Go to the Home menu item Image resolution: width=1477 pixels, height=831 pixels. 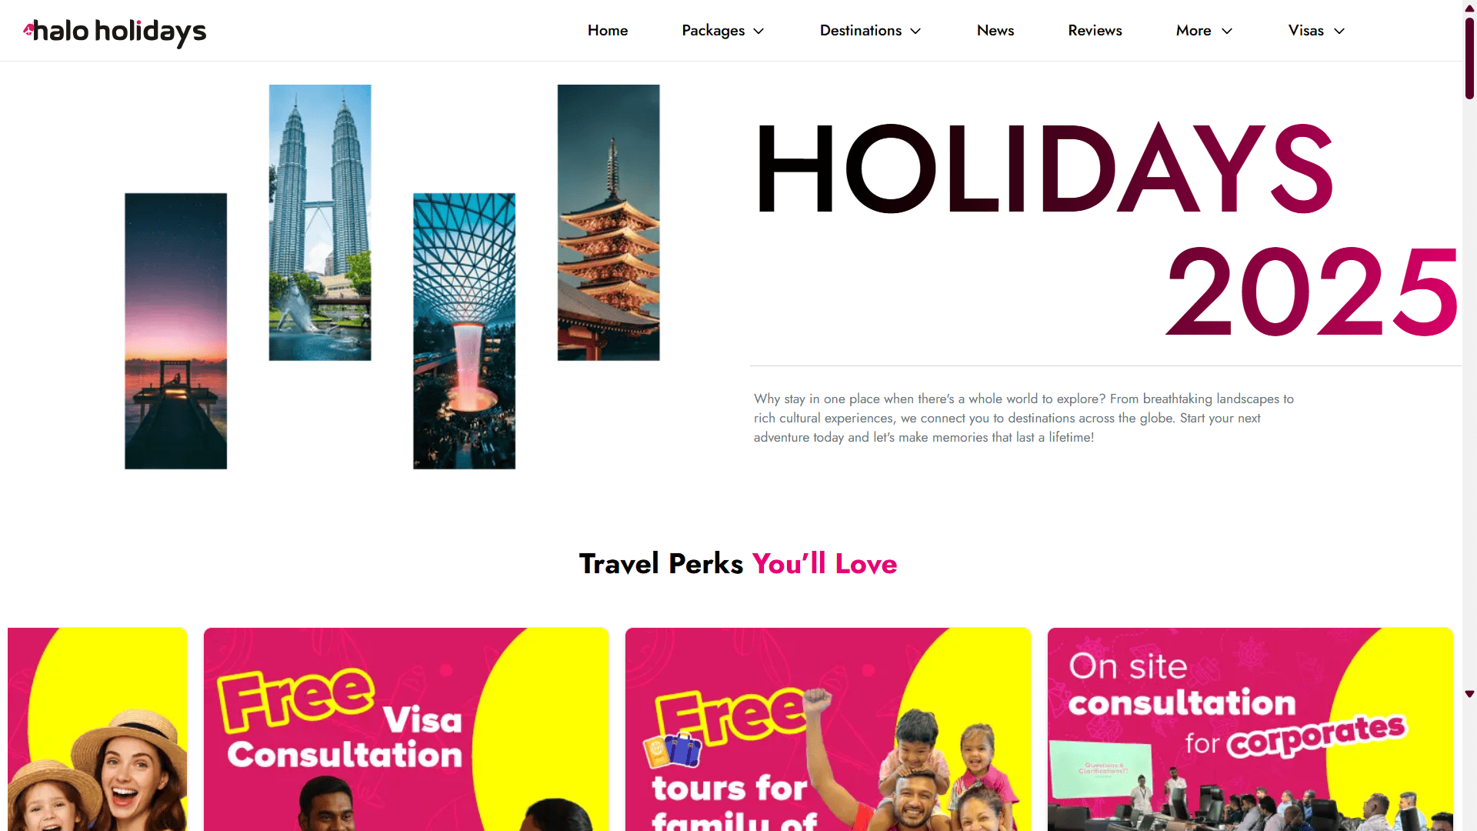pos(608,31)
